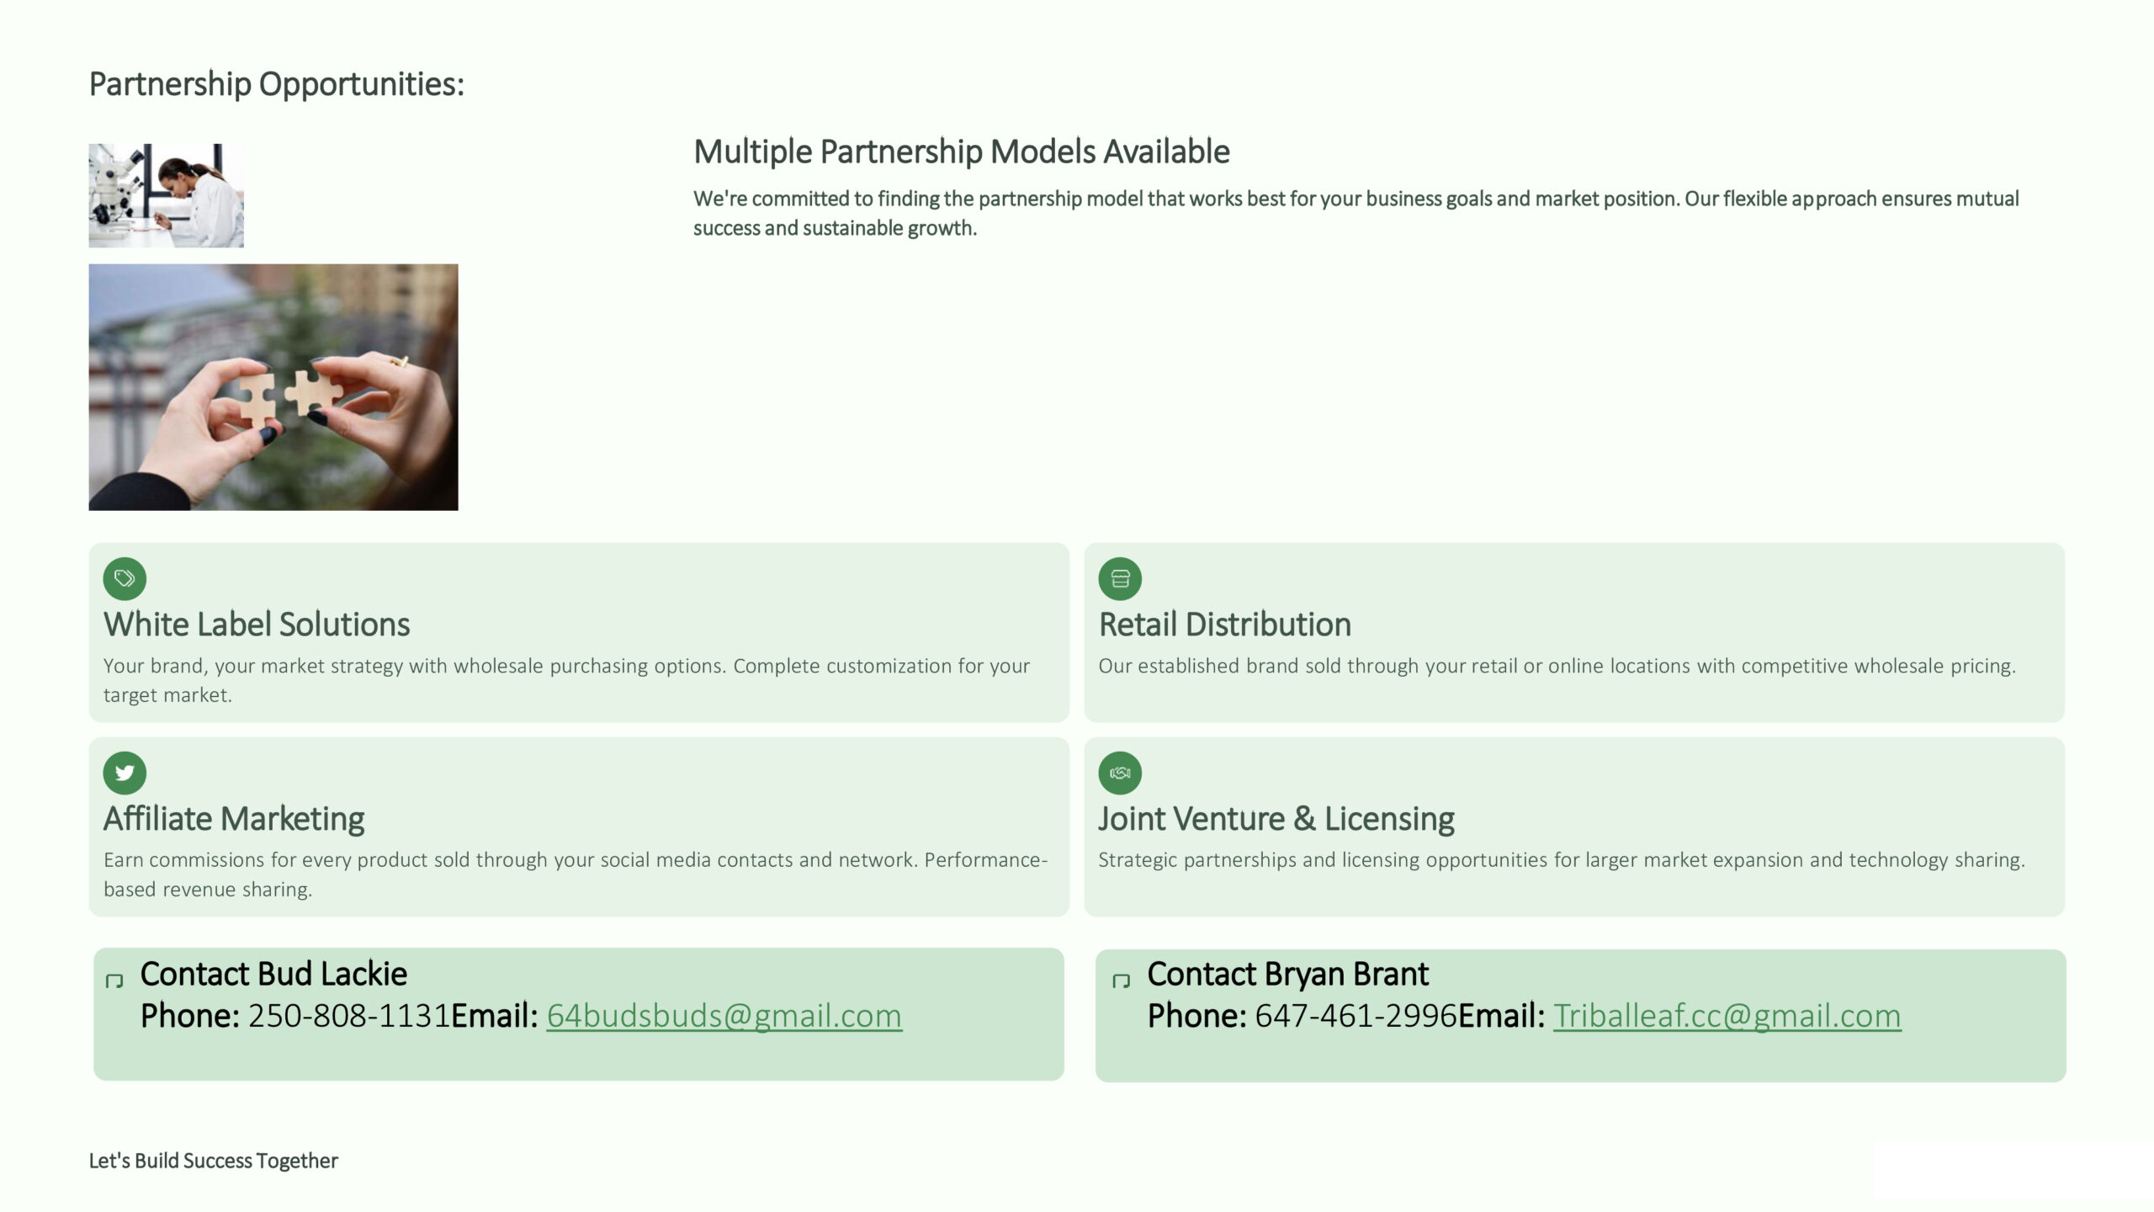
Task: Click the storefront icon above Retail Distribution
Action: tap(1120, 578)
